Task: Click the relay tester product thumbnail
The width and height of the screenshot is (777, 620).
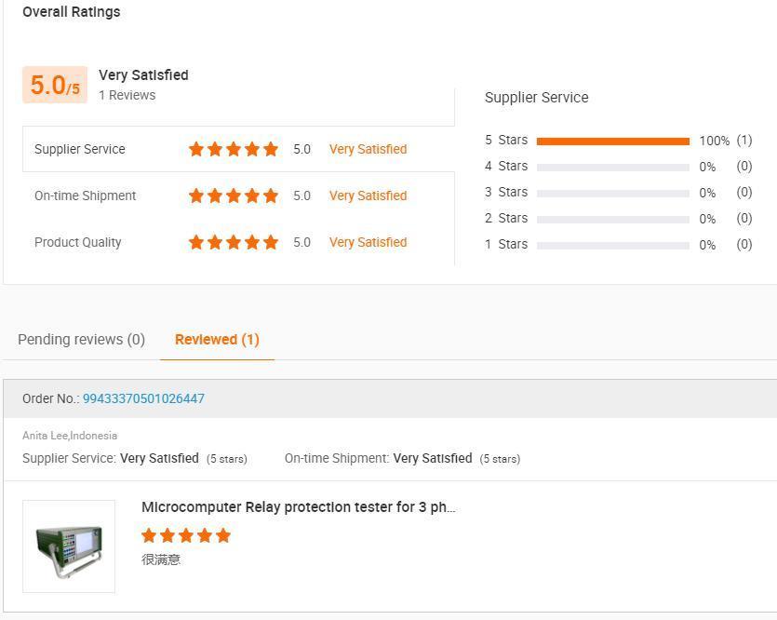Action: point(69,546)
